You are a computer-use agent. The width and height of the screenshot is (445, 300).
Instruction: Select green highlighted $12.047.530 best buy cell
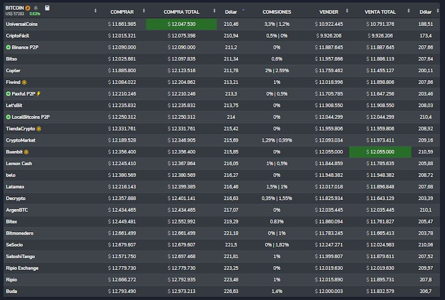(x=181, y=24)
